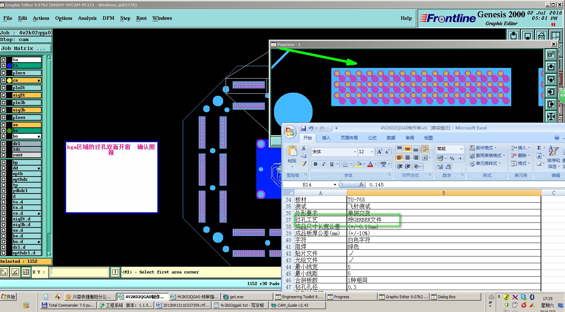
Task: Click green color swatch of layer bs
Action: (9, 131)
